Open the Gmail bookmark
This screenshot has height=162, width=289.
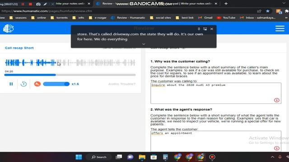click(205, 18)
